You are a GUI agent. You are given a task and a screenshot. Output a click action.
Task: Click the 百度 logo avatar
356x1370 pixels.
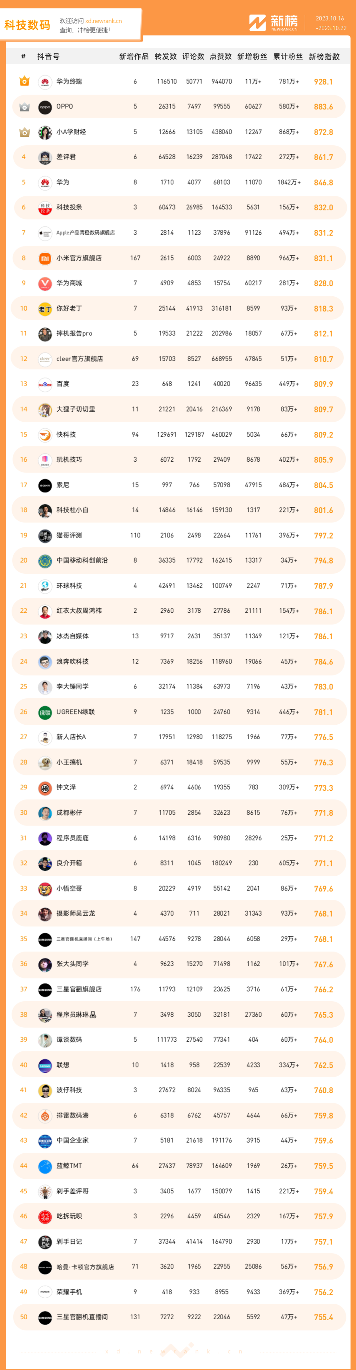pyautogui.click(x=45, y=384)
